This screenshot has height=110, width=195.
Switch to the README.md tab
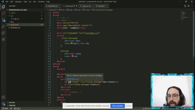[x=53, y=6]
